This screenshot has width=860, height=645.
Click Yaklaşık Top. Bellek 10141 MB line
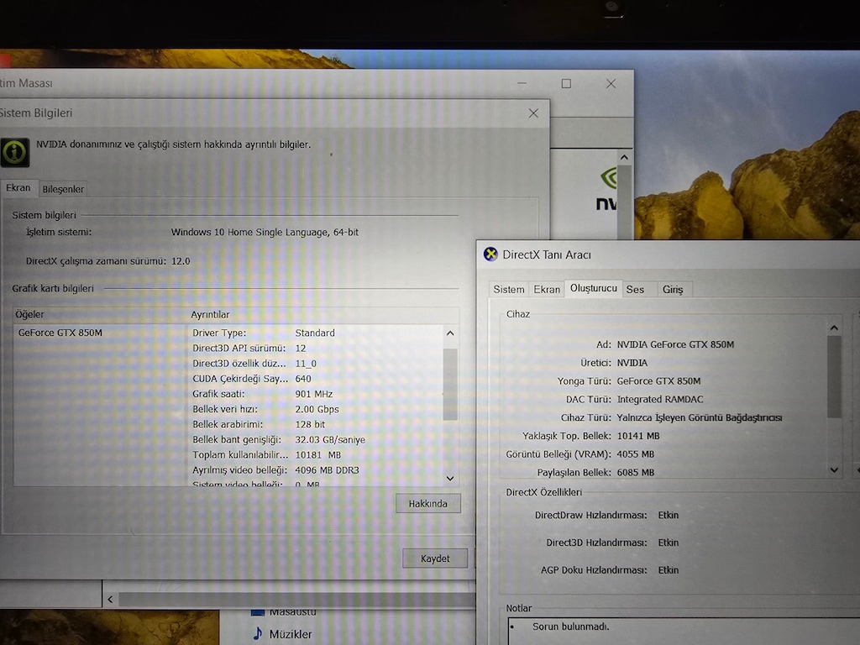pos(590,436)
